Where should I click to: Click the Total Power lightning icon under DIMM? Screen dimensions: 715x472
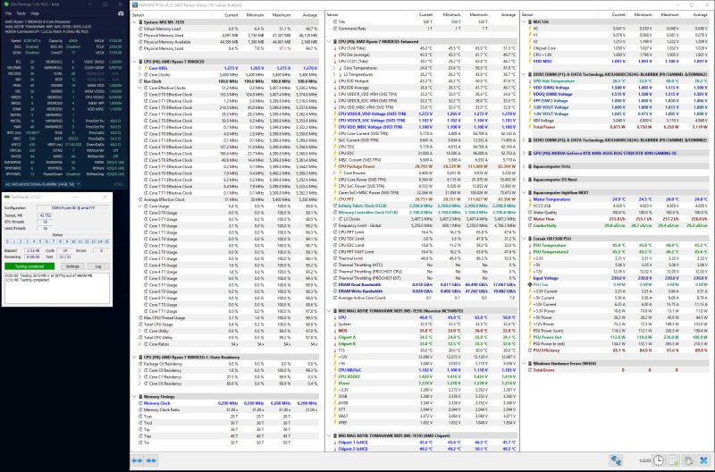click(530, 127)
